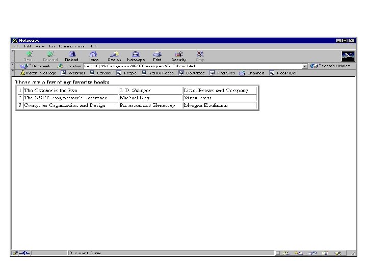This screenshot has width=367, height=275.
Task: Open the Edit menu
Action: (x=28, y=46)
